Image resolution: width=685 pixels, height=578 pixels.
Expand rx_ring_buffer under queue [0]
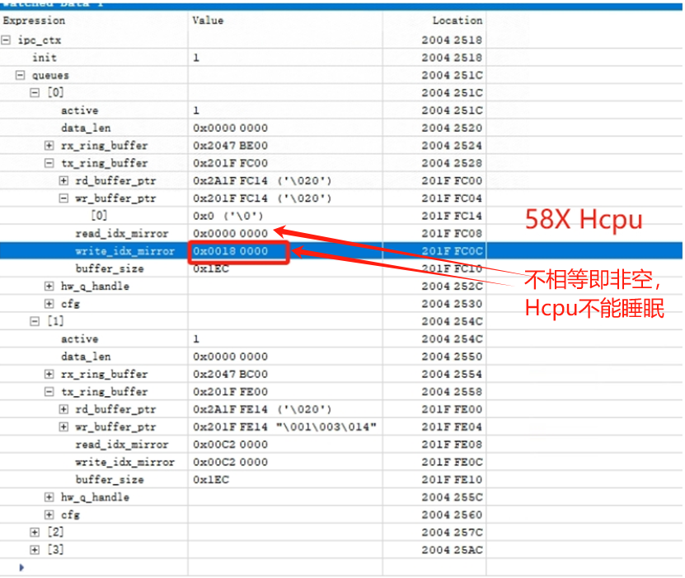pos(49,146)
